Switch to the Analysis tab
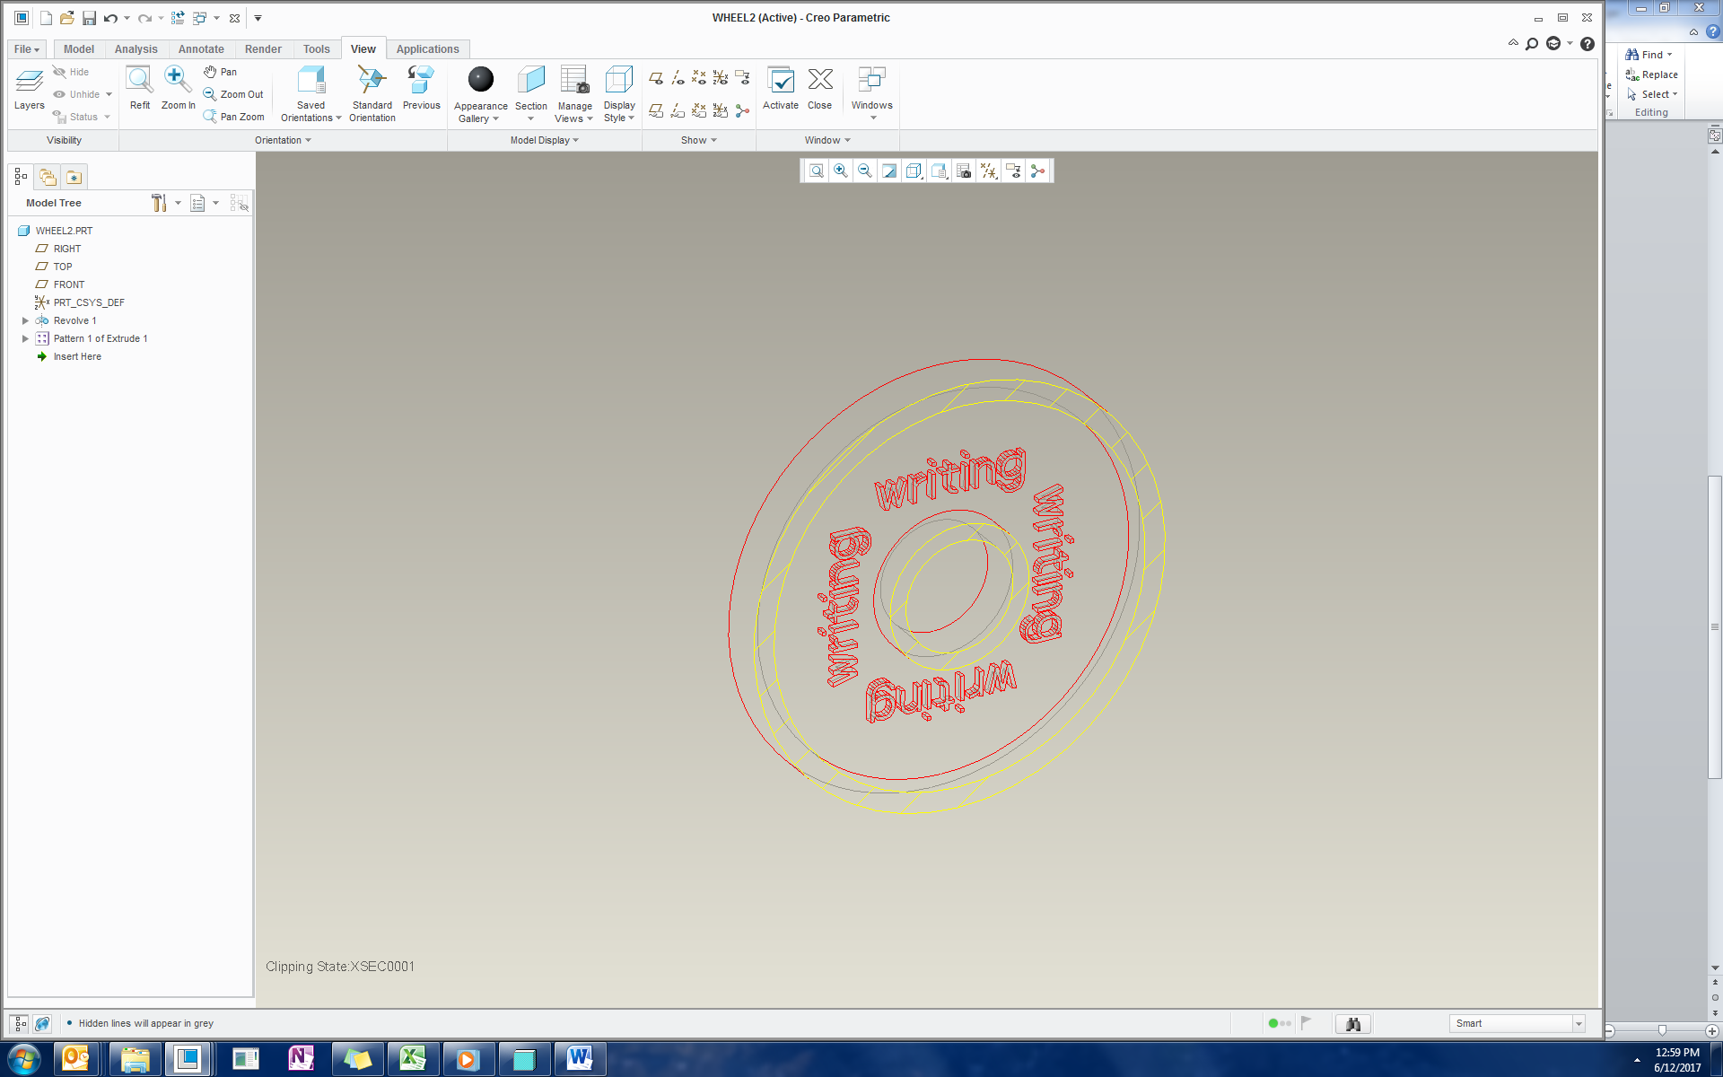 (x=136, y=49)
